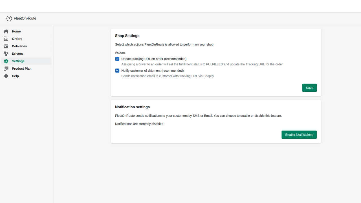Click the Product Plan card icon
361x203 pixels.
click(x=6, y=69)
